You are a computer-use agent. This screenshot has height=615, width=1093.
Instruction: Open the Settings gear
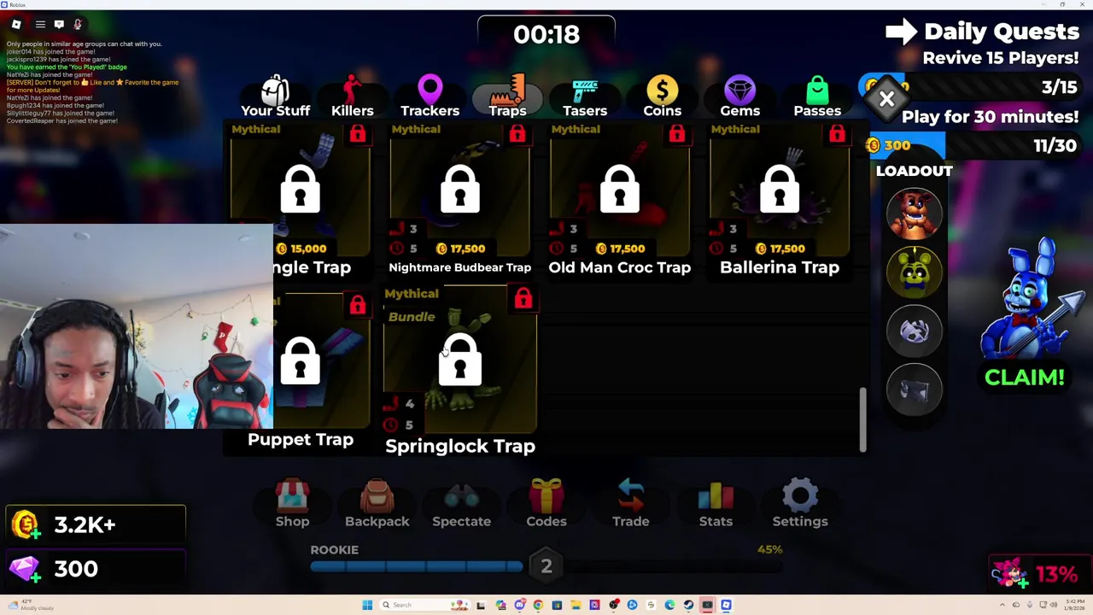pyautogui.click(x=800, y=504)
